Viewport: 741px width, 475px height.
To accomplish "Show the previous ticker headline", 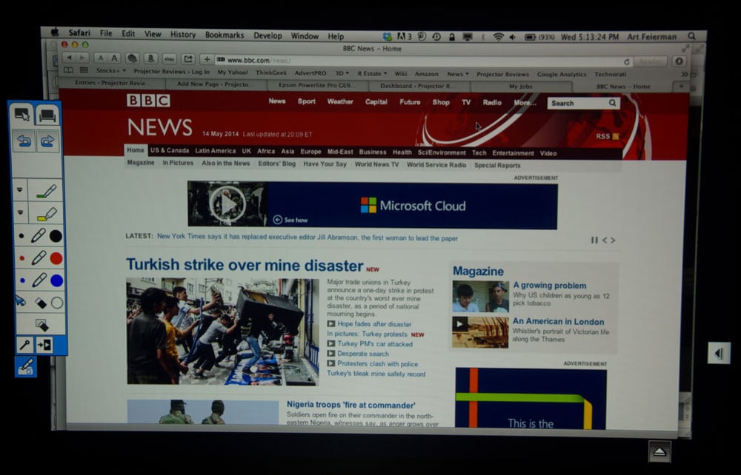I will pos(605,240).
